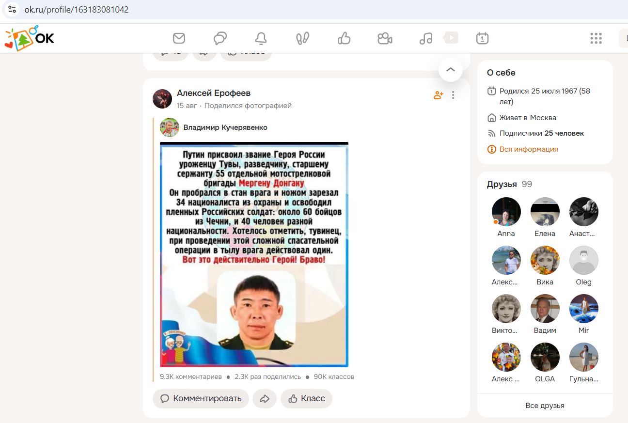Open friend Вадим's avatar
This screenshot has width=628, height=423.
[545, 309]
